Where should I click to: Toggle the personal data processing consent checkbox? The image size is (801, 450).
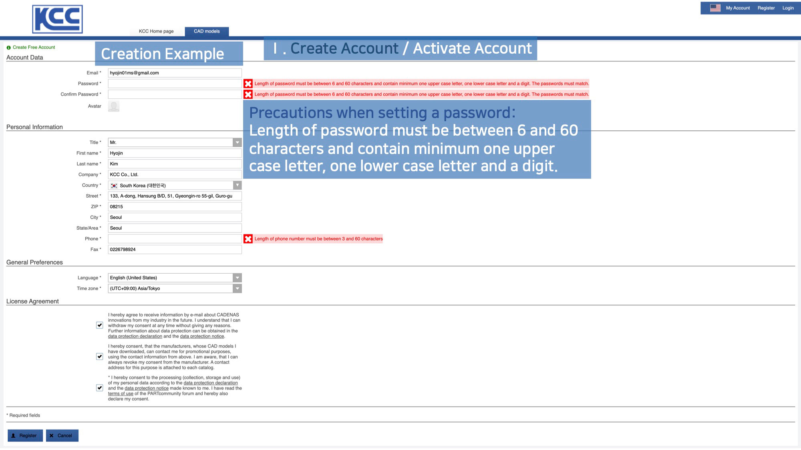coord(99,388)
